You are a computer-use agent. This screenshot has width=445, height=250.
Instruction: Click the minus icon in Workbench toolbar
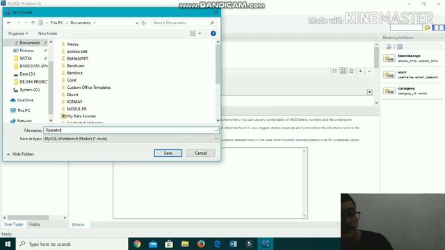(x=369, y=71)
